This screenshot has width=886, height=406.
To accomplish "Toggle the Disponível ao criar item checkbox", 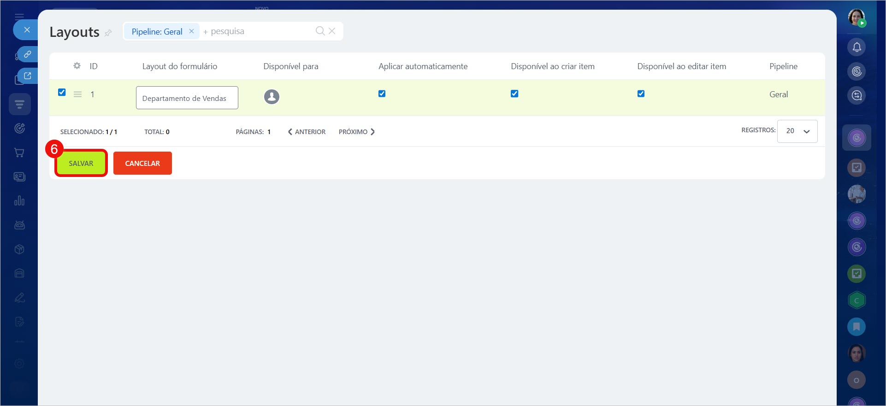I will pos(514,94).
